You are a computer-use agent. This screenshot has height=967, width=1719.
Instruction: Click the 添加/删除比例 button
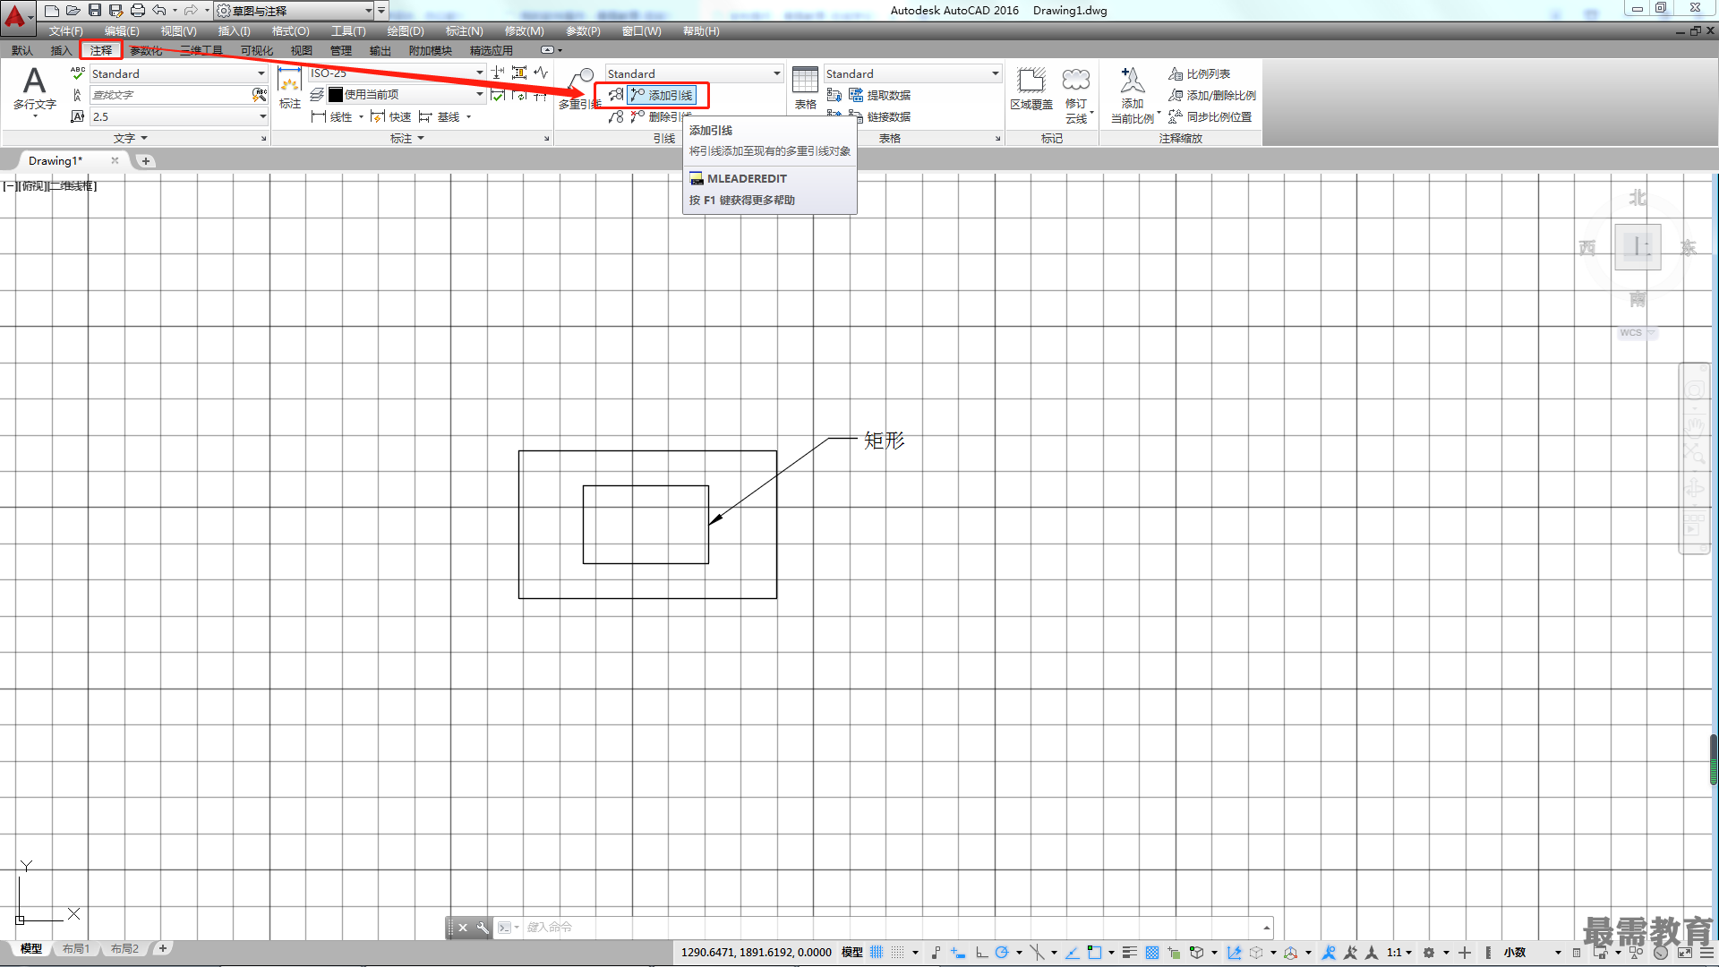tap(1211, 95)
